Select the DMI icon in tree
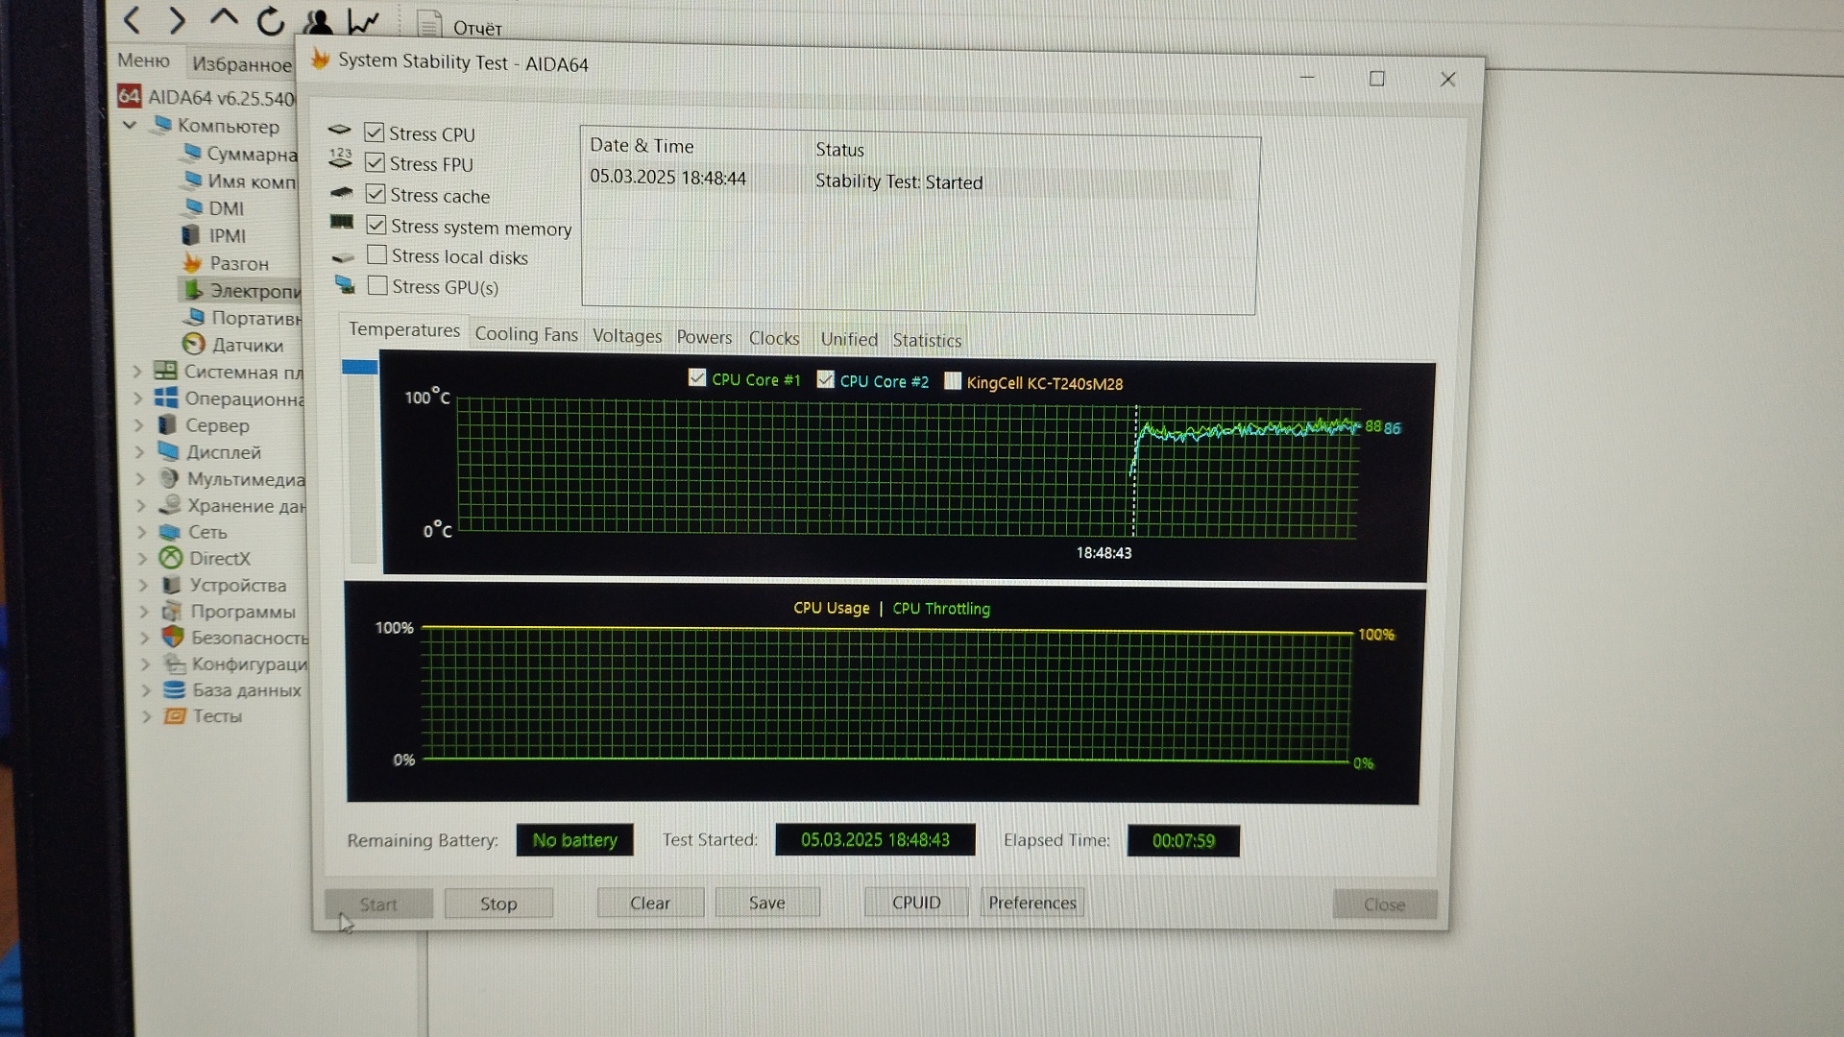The image size is (1844, 1037). [192, 207]
